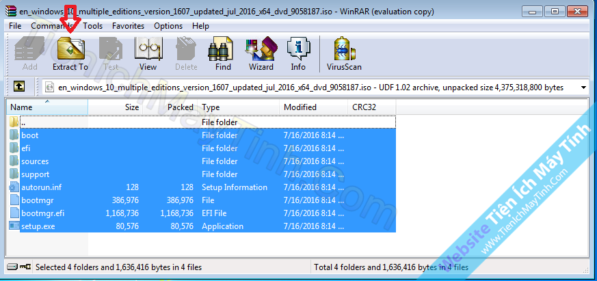Click packed value '1,168,736' in Packed column
The image size is (597, 281).
coord(177,213)
